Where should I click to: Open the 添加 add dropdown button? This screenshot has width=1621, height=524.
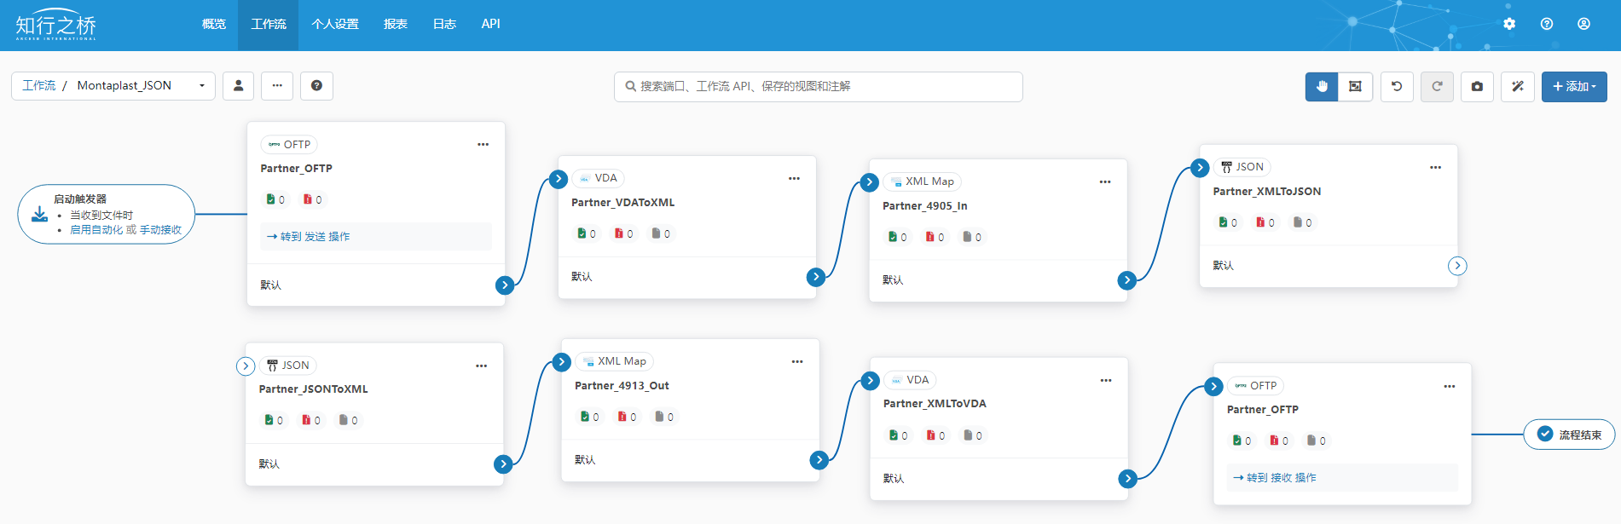tap(1573, 86)
